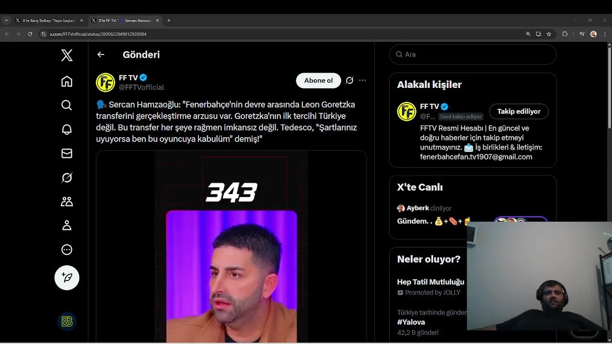
Task: Open post's three-dot more options menu
Action: (362, 80)
